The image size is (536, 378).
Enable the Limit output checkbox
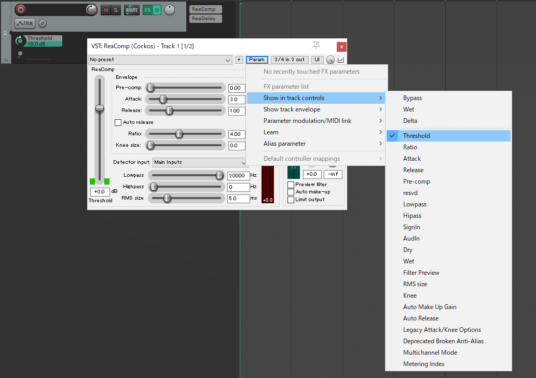pyautogui.click(x=291, y=200)
